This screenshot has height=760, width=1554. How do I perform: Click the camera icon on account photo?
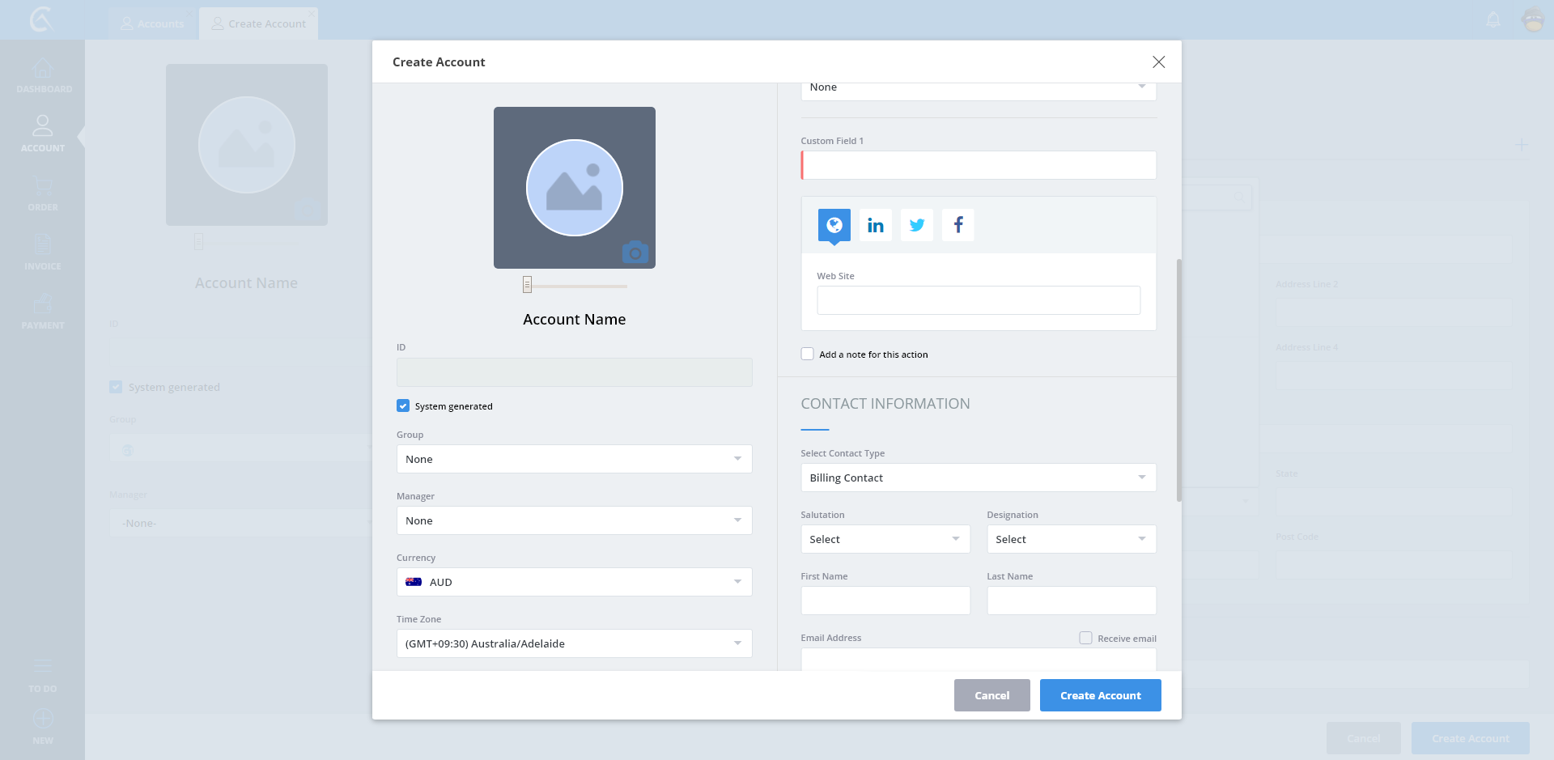point(635,253)
